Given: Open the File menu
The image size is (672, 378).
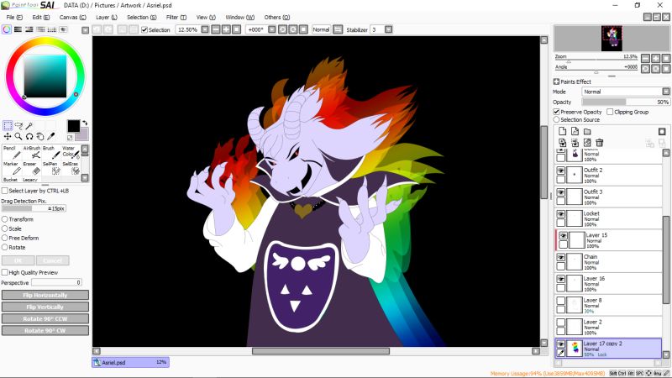Looking at the screenshot, I should [14, 17].
